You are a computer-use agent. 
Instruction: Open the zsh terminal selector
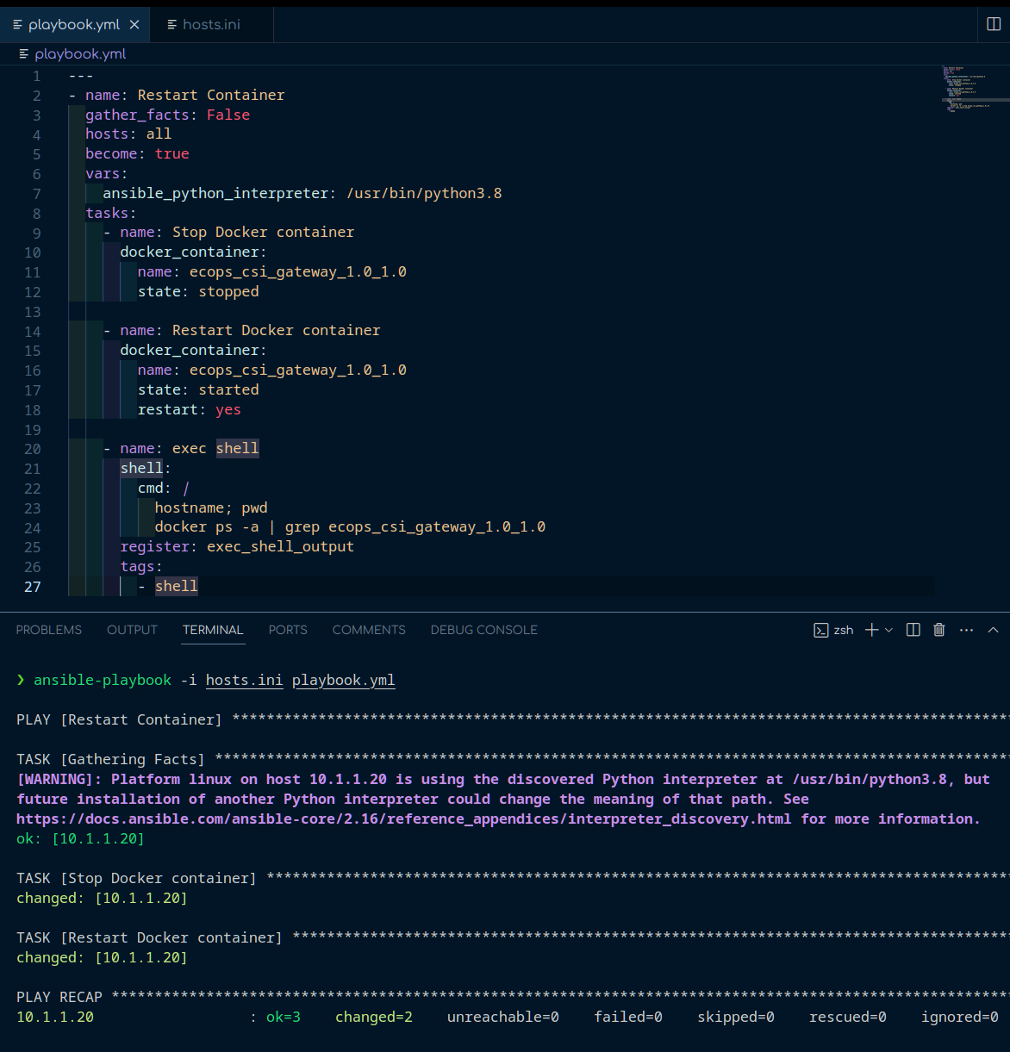[843, 630]
